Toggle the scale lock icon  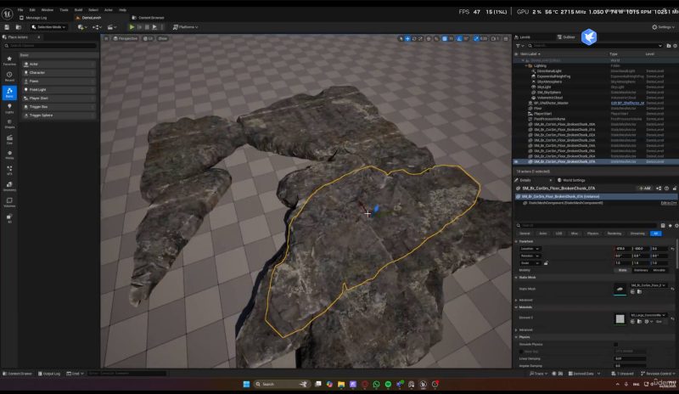click(x=545, y=263)
